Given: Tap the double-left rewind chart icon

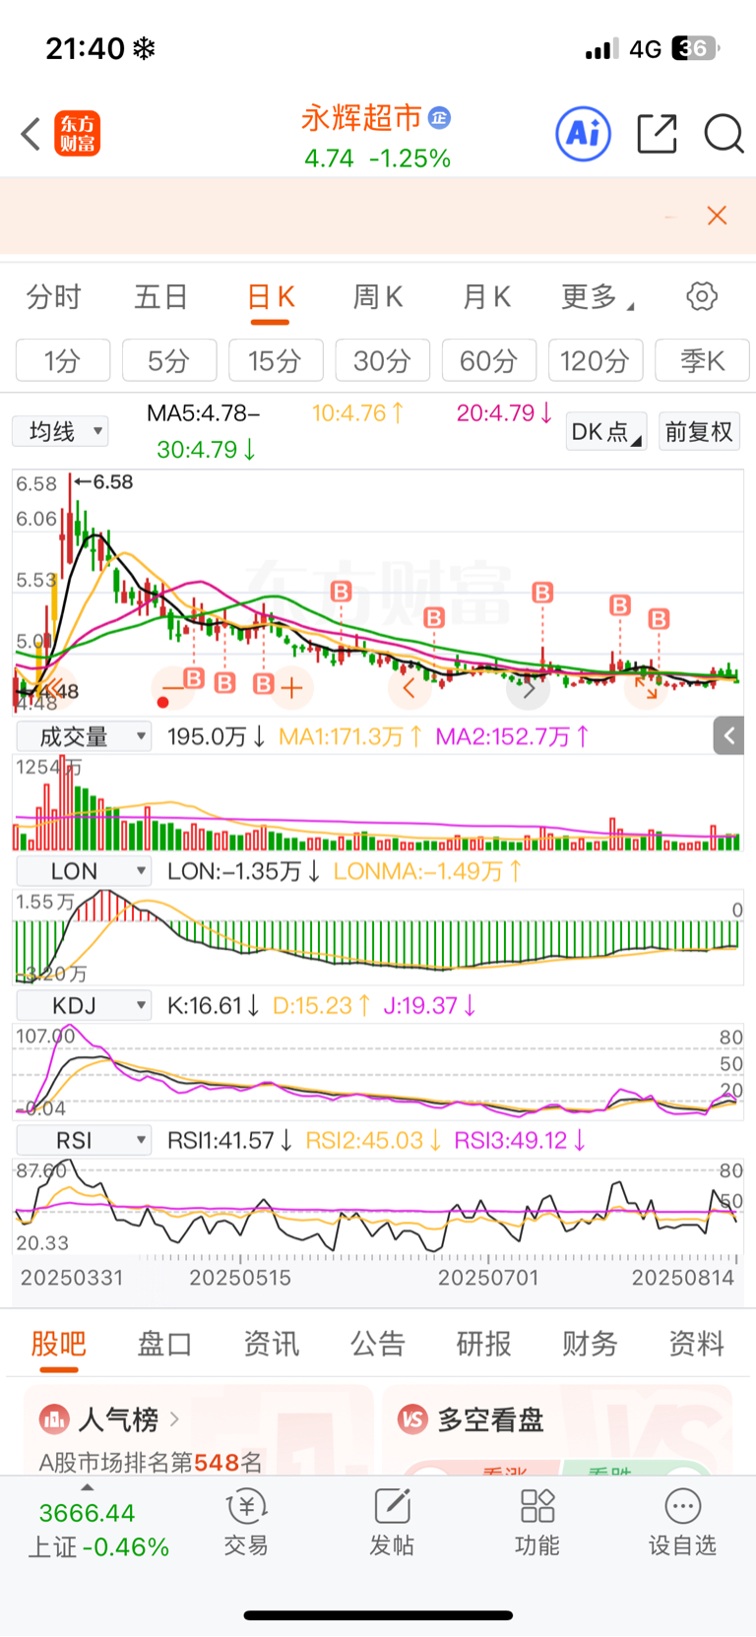Looking at the screenshot, I should (x=52, y=687).
